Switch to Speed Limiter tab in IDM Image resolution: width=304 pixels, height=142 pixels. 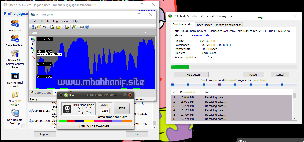[204, 25]
